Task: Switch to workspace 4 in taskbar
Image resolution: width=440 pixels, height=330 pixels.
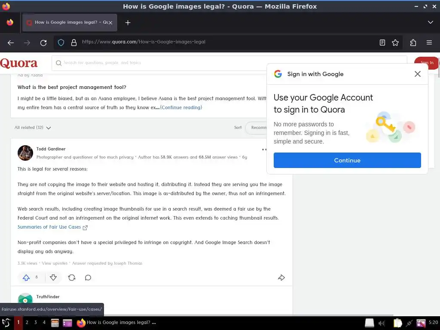Action: 44,322
